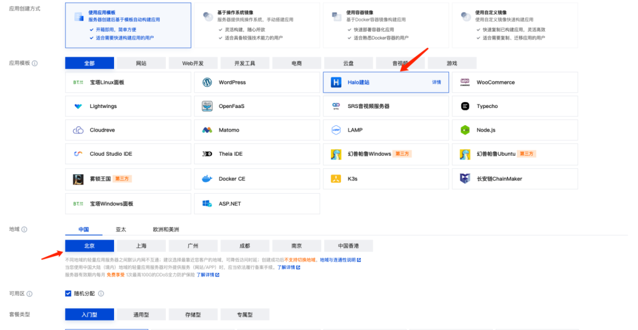Select the 上海 region button
The height and width of the screenshot is (330, 638).
[x=141, y=246]
